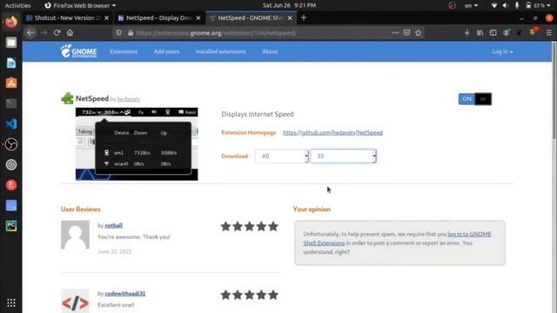
Task: Open a new browser tab
Action: point(304,17)
